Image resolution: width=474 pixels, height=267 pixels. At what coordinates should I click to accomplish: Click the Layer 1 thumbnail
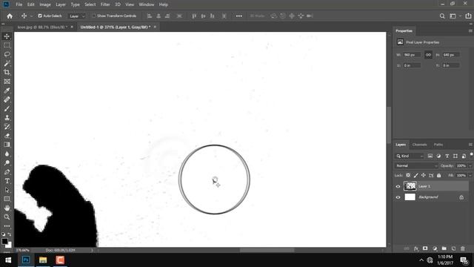(410, 186)
